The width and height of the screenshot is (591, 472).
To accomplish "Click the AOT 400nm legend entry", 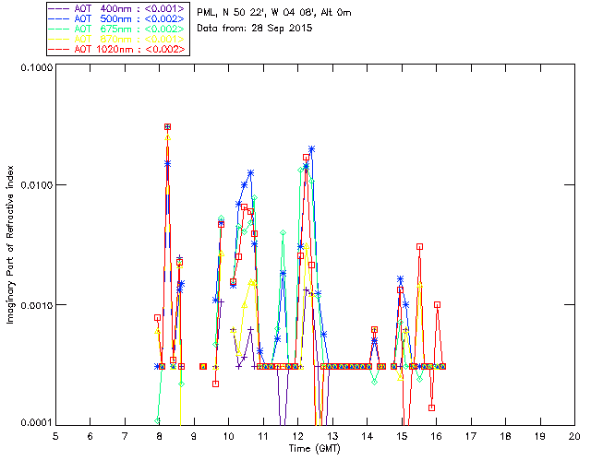I will tap(116, 8).
